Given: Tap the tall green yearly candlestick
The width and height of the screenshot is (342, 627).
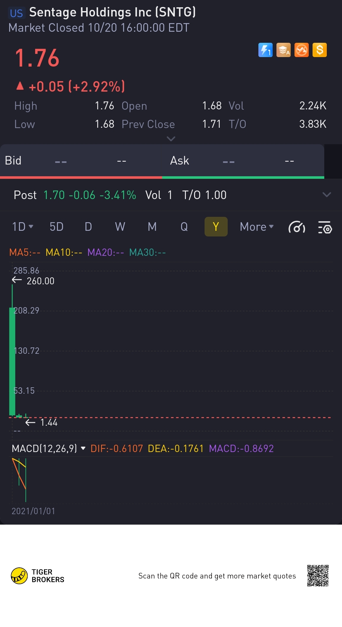Looking at the screenshot, I should pyautogui.click(x=12, y=361).
